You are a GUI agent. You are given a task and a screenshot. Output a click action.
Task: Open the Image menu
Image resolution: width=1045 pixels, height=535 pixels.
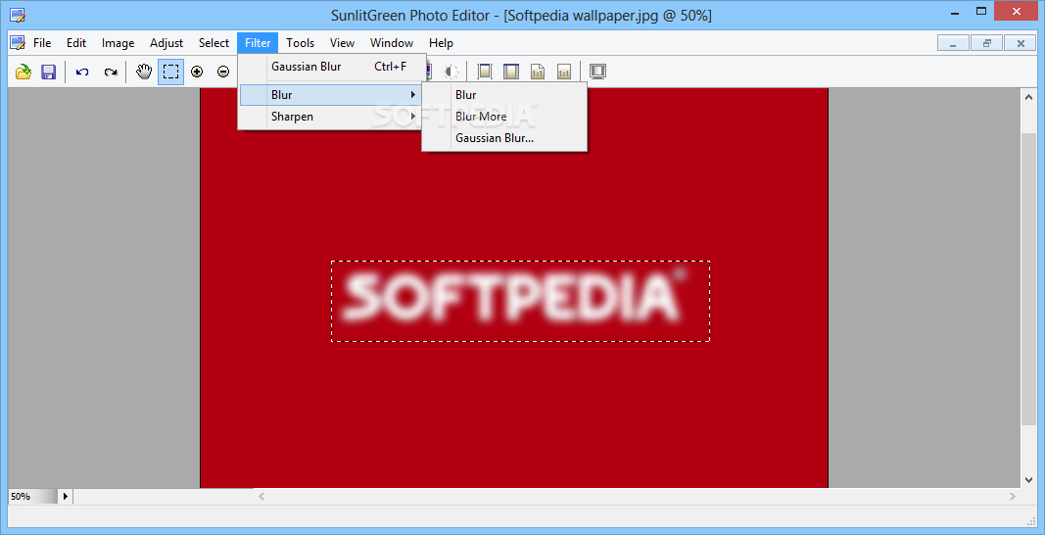[x=118, y=43]
